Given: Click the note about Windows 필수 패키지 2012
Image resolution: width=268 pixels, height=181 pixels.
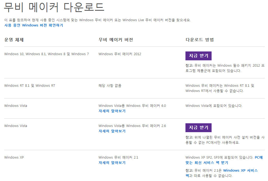Looking at the screenshot, I should pos(225,68).
